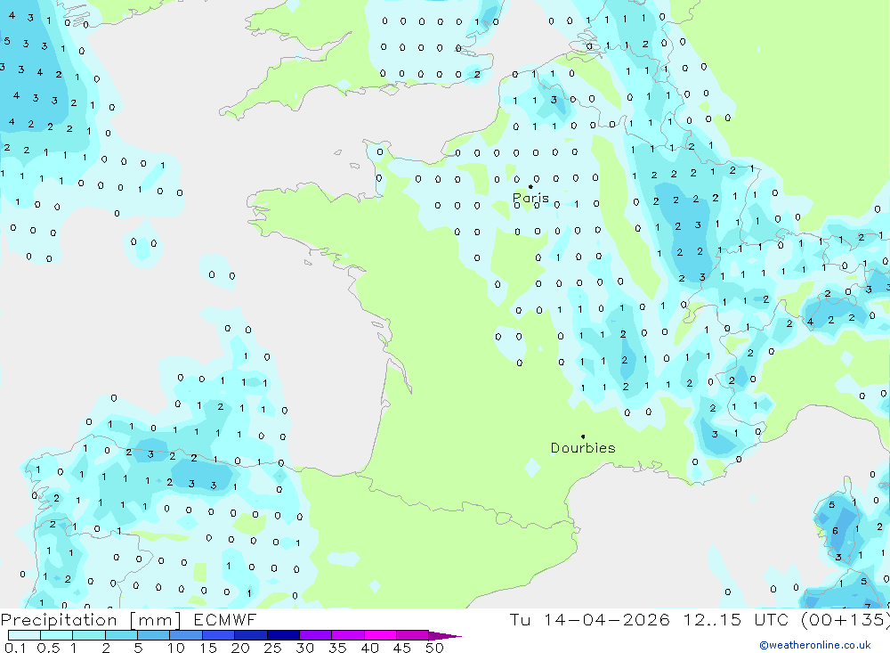Viewport: 890px width, 653px height.
Task: Select the 0.5–1 mm legend swatch
Action: coord(57,635)
